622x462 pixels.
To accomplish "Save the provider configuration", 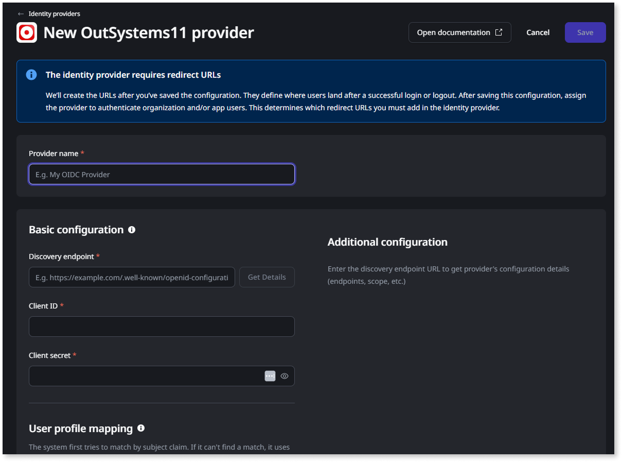I will point(585,32).
